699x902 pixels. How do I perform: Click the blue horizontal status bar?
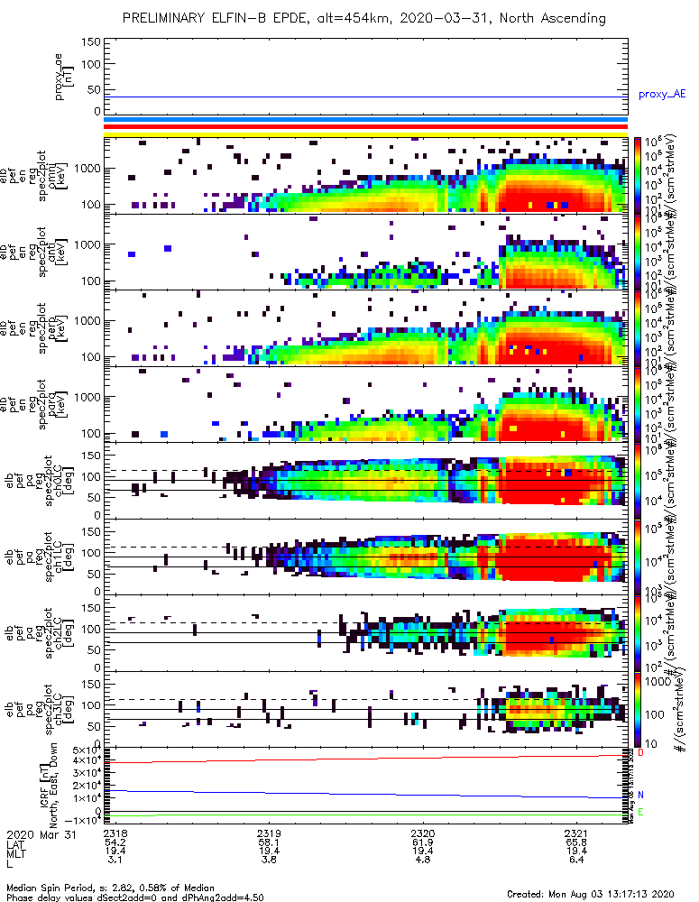coord(365,120)
